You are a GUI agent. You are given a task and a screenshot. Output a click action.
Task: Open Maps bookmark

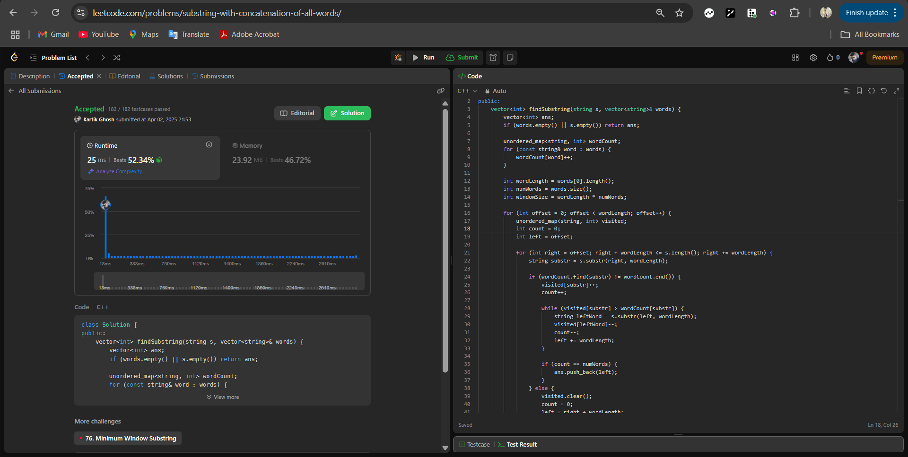tap(144, 34)
